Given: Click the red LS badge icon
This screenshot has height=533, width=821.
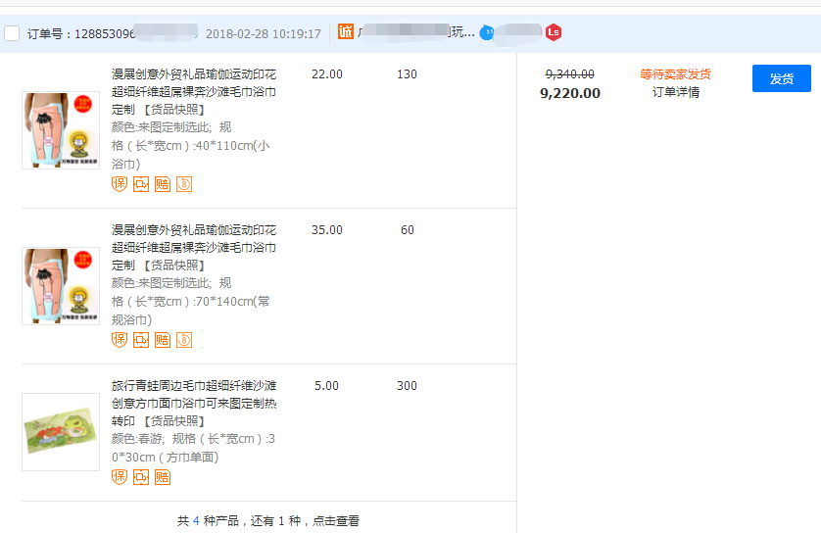Looking at the screenshot, I should coord(554,32).
